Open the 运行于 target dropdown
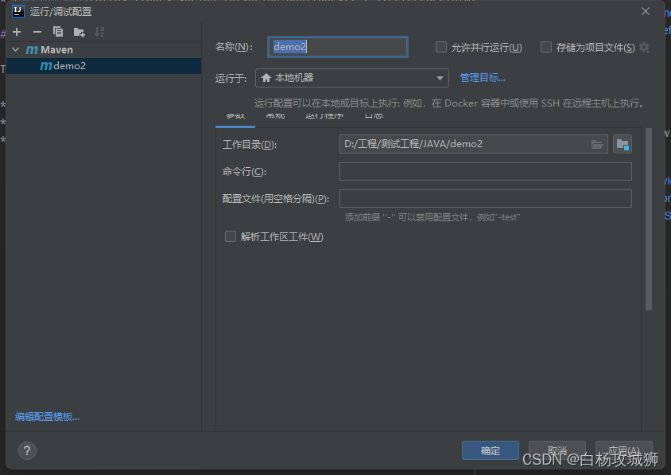The width and height of the screenshot is (671, 475). pos(440,78)
